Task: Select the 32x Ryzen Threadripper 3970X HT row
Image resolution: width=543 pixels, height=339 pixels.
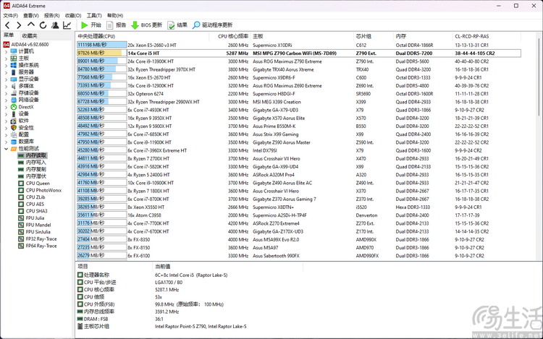Action: [x=298, y=69]
